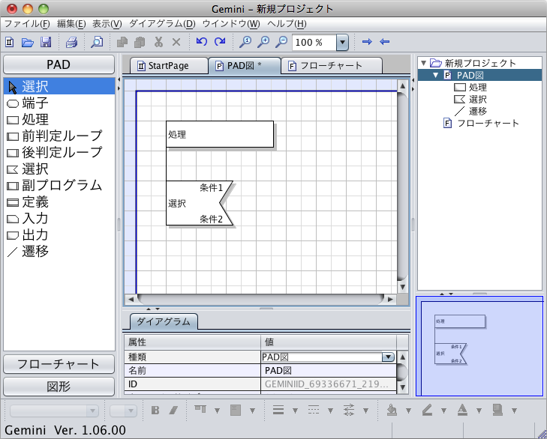Click the フローチャート palette button
The height and width of the screenshot is (439, 547).
[x=59, y=364]
